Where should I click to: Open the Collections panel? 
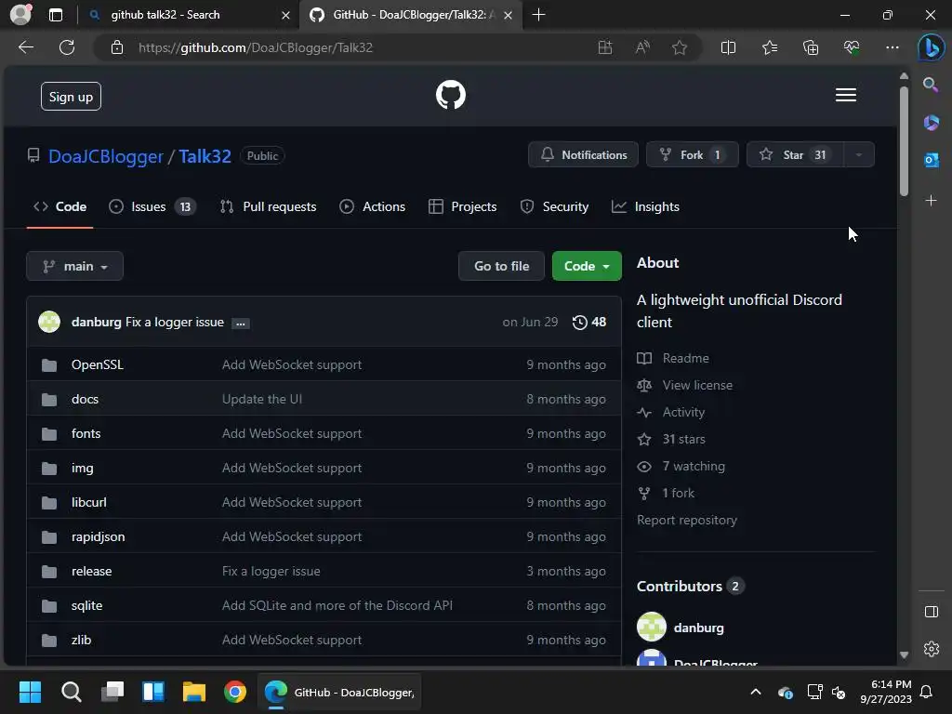click(811, 47)
